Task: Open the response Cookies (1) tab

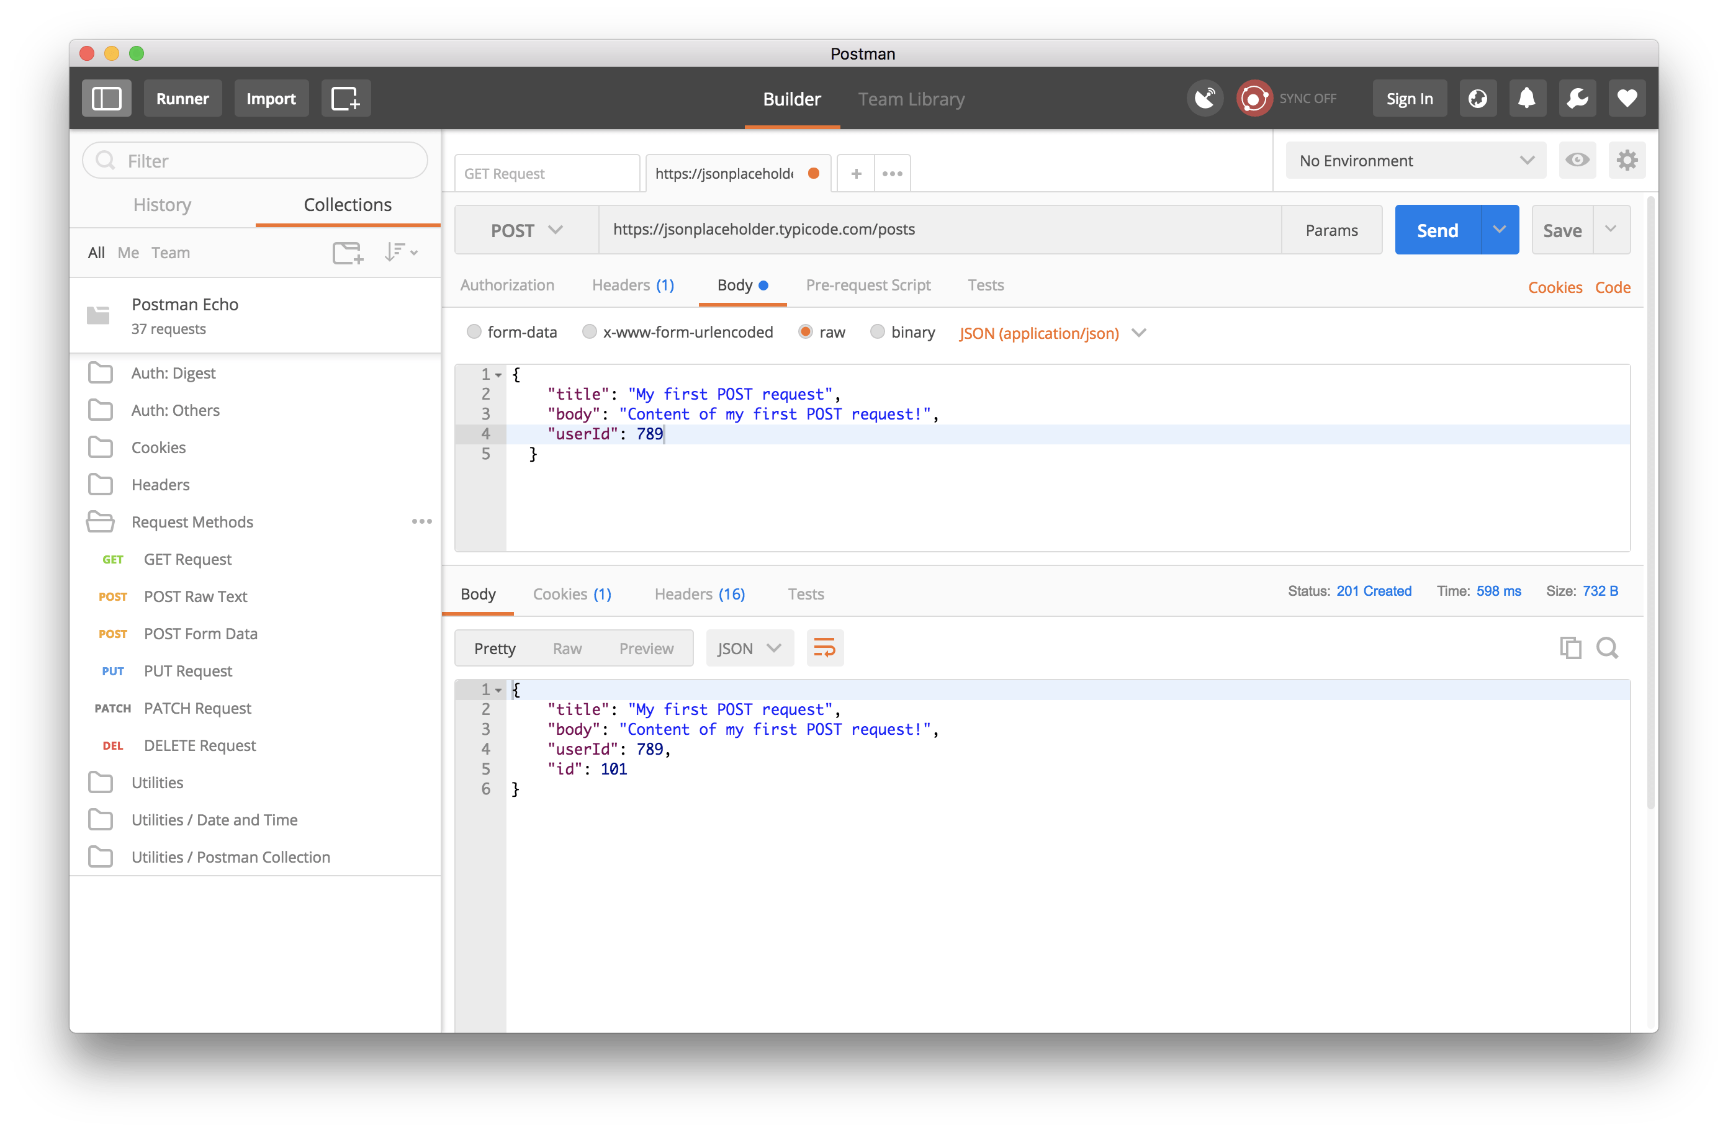Action: (x=572, y=593)
